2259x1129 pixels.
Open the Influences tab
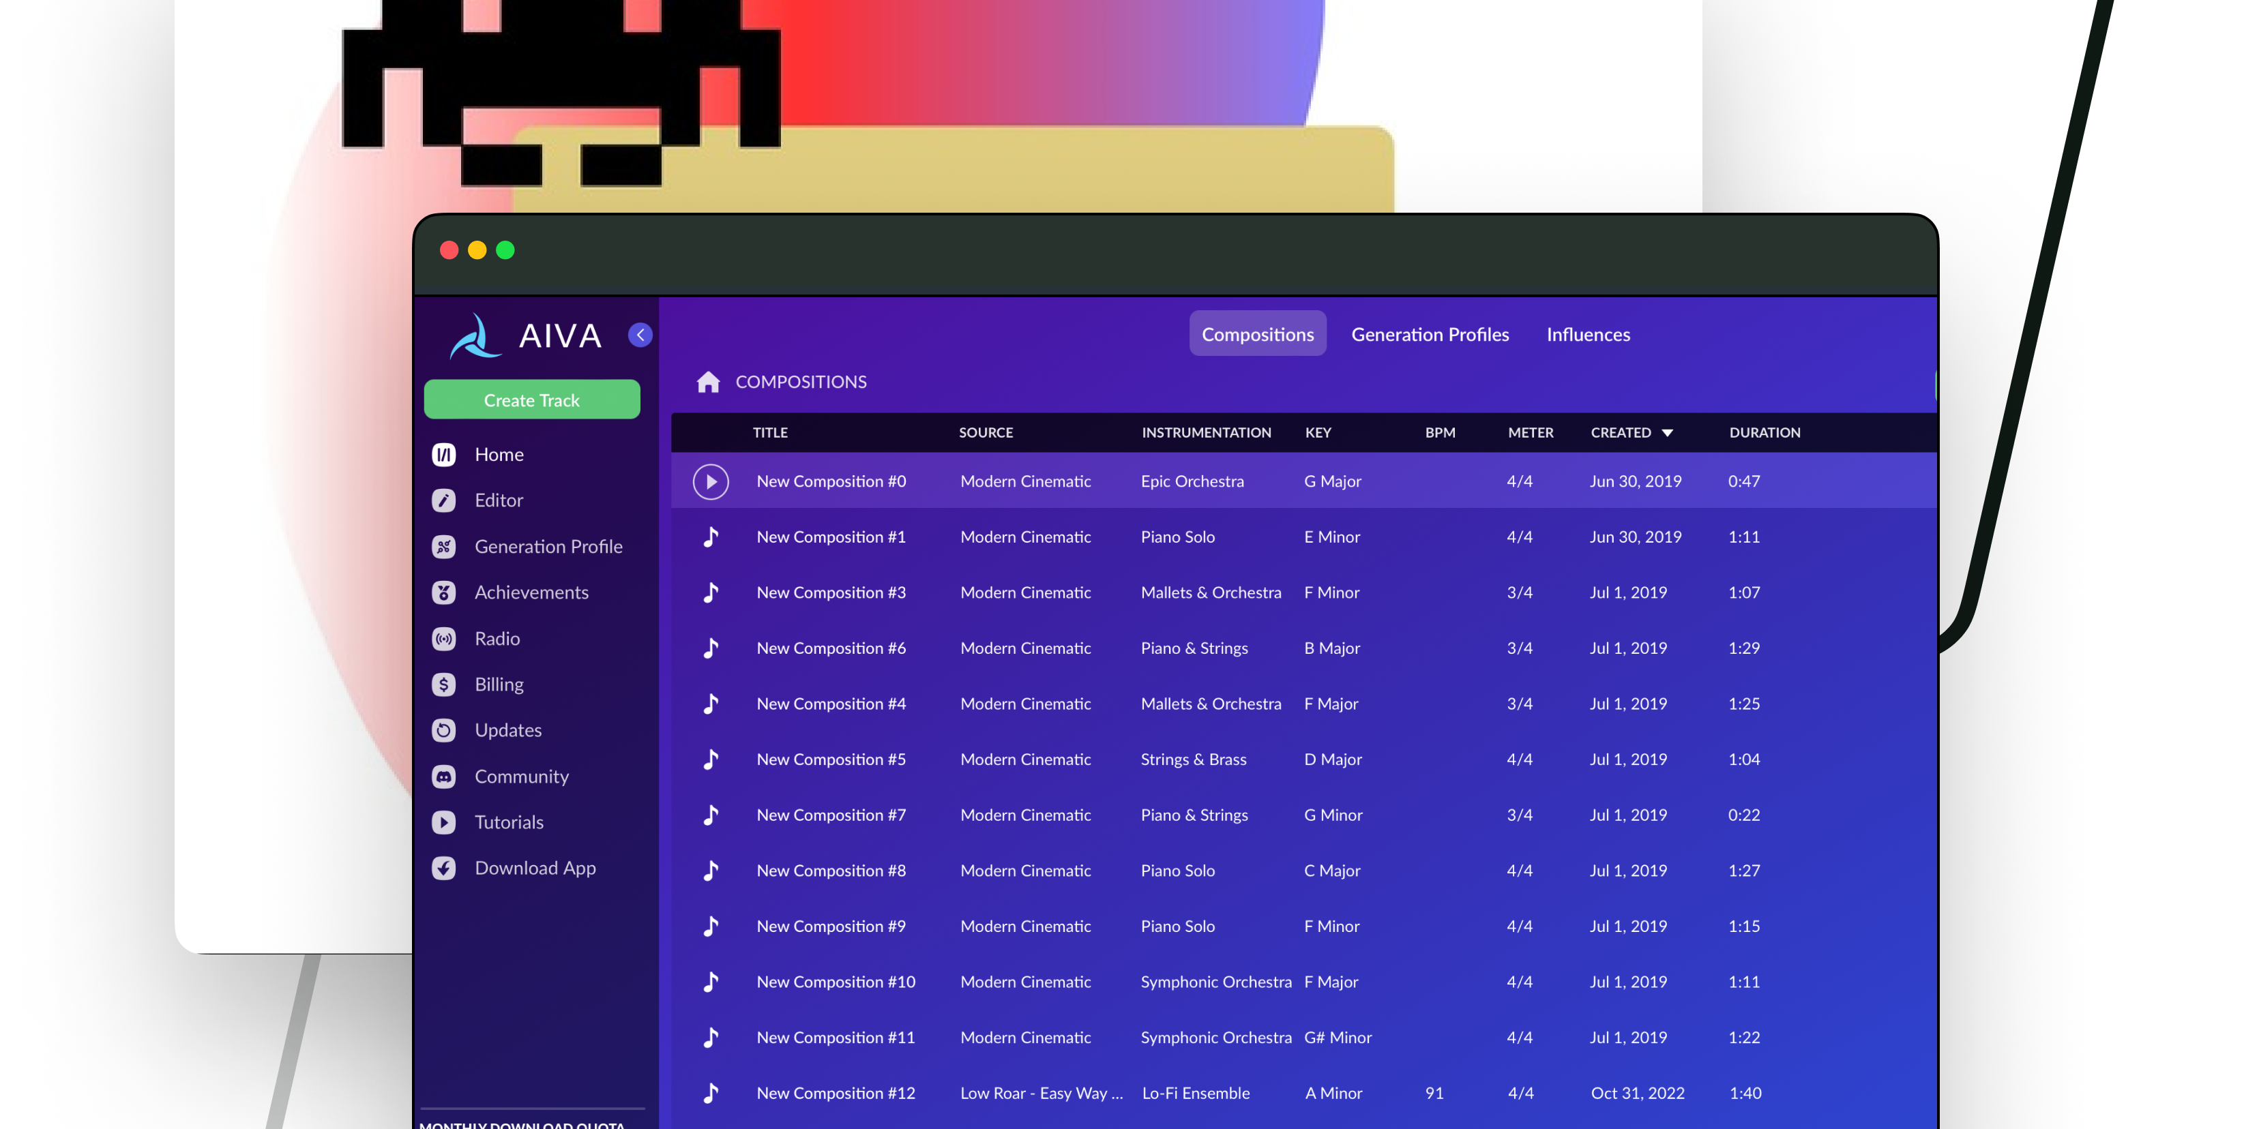point(1587,335)
